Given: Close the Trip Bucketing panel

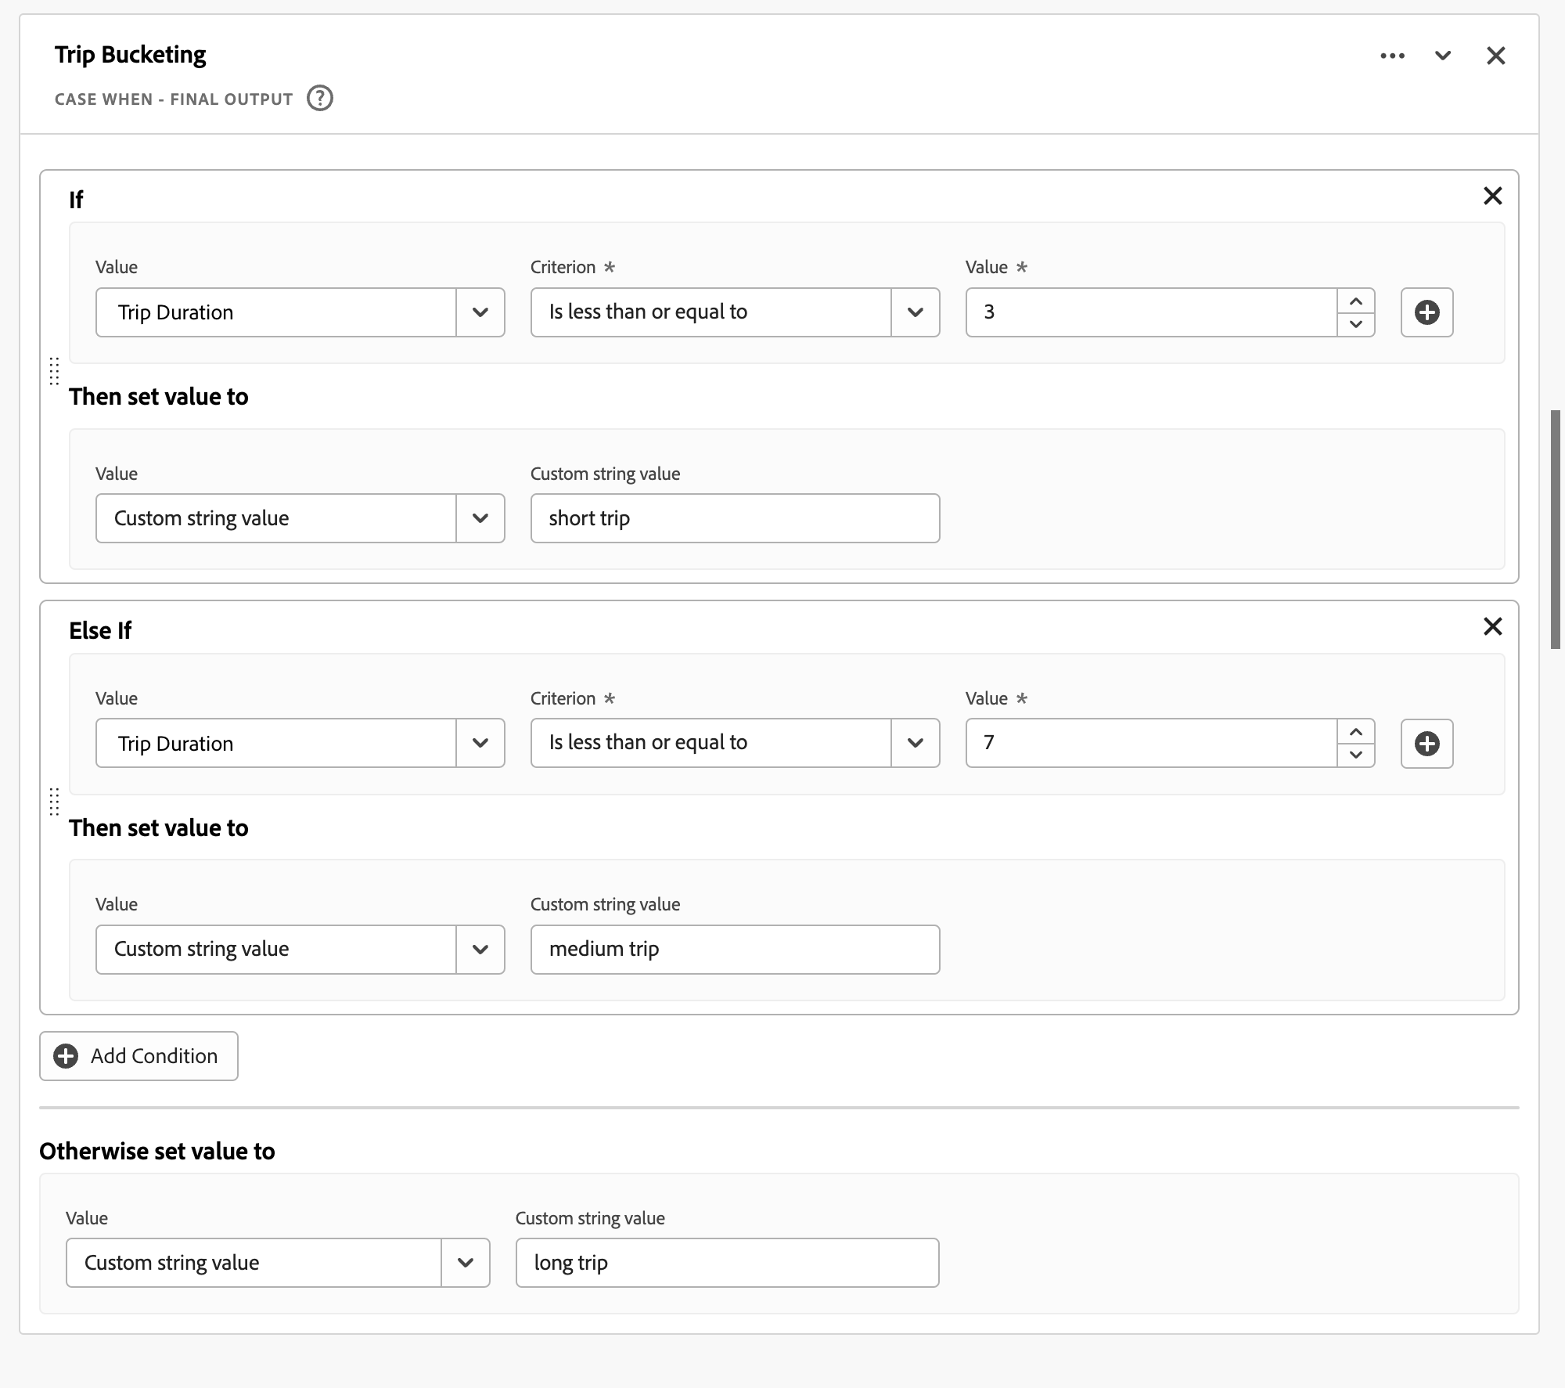Looking at the screenshot, I should click(1495, 56).
